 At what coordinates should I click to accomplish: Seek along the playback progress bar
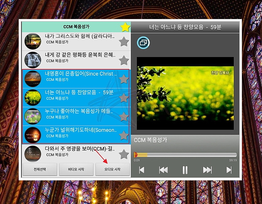click(x=185, y=155)
